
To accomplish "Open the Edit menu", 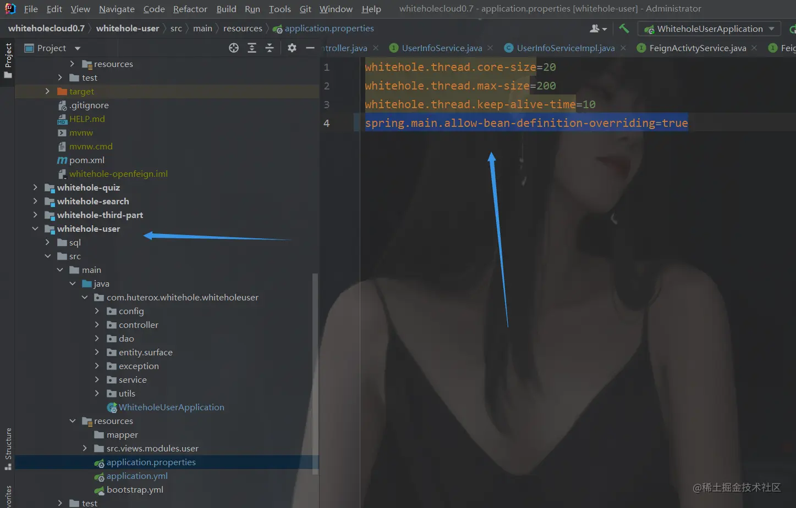I will tap(54, 9).
